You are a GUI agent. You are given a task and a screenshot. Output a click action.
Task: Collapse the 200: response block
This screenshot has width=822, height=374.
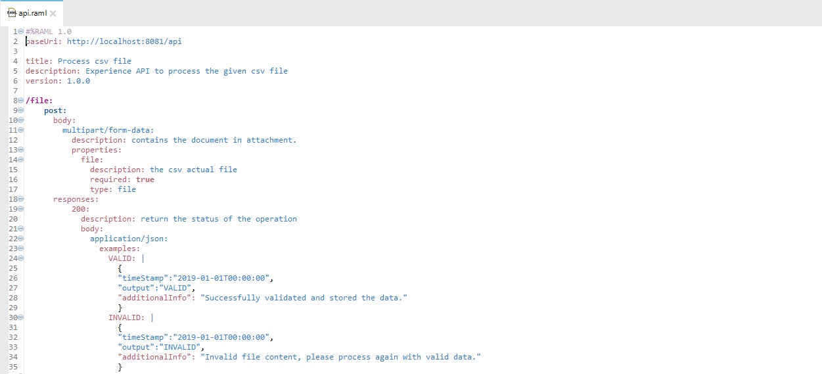point(21,209)
